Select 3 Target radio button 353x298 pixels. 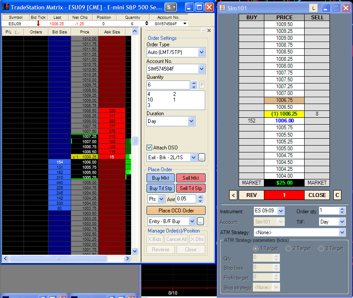321,248
